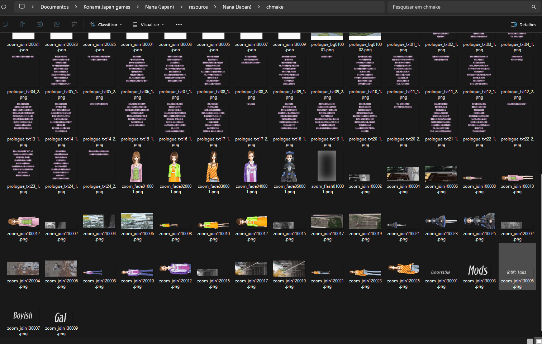
Task: Expand the chevron right after resource breadcrumb
Action: tap(215, 7)
